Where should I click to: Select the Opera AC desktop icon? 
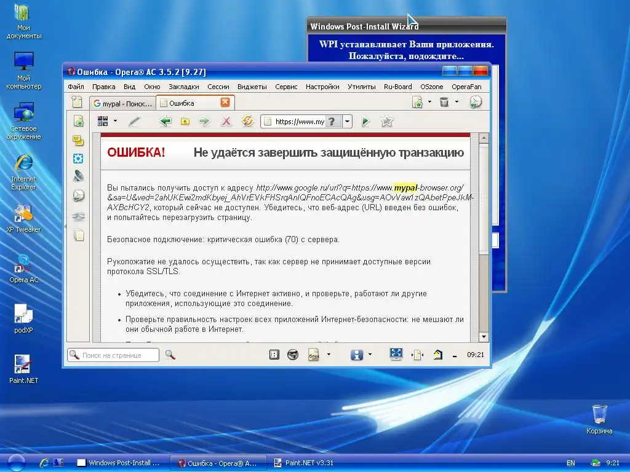pyautogui.click(x=24, y=268)
